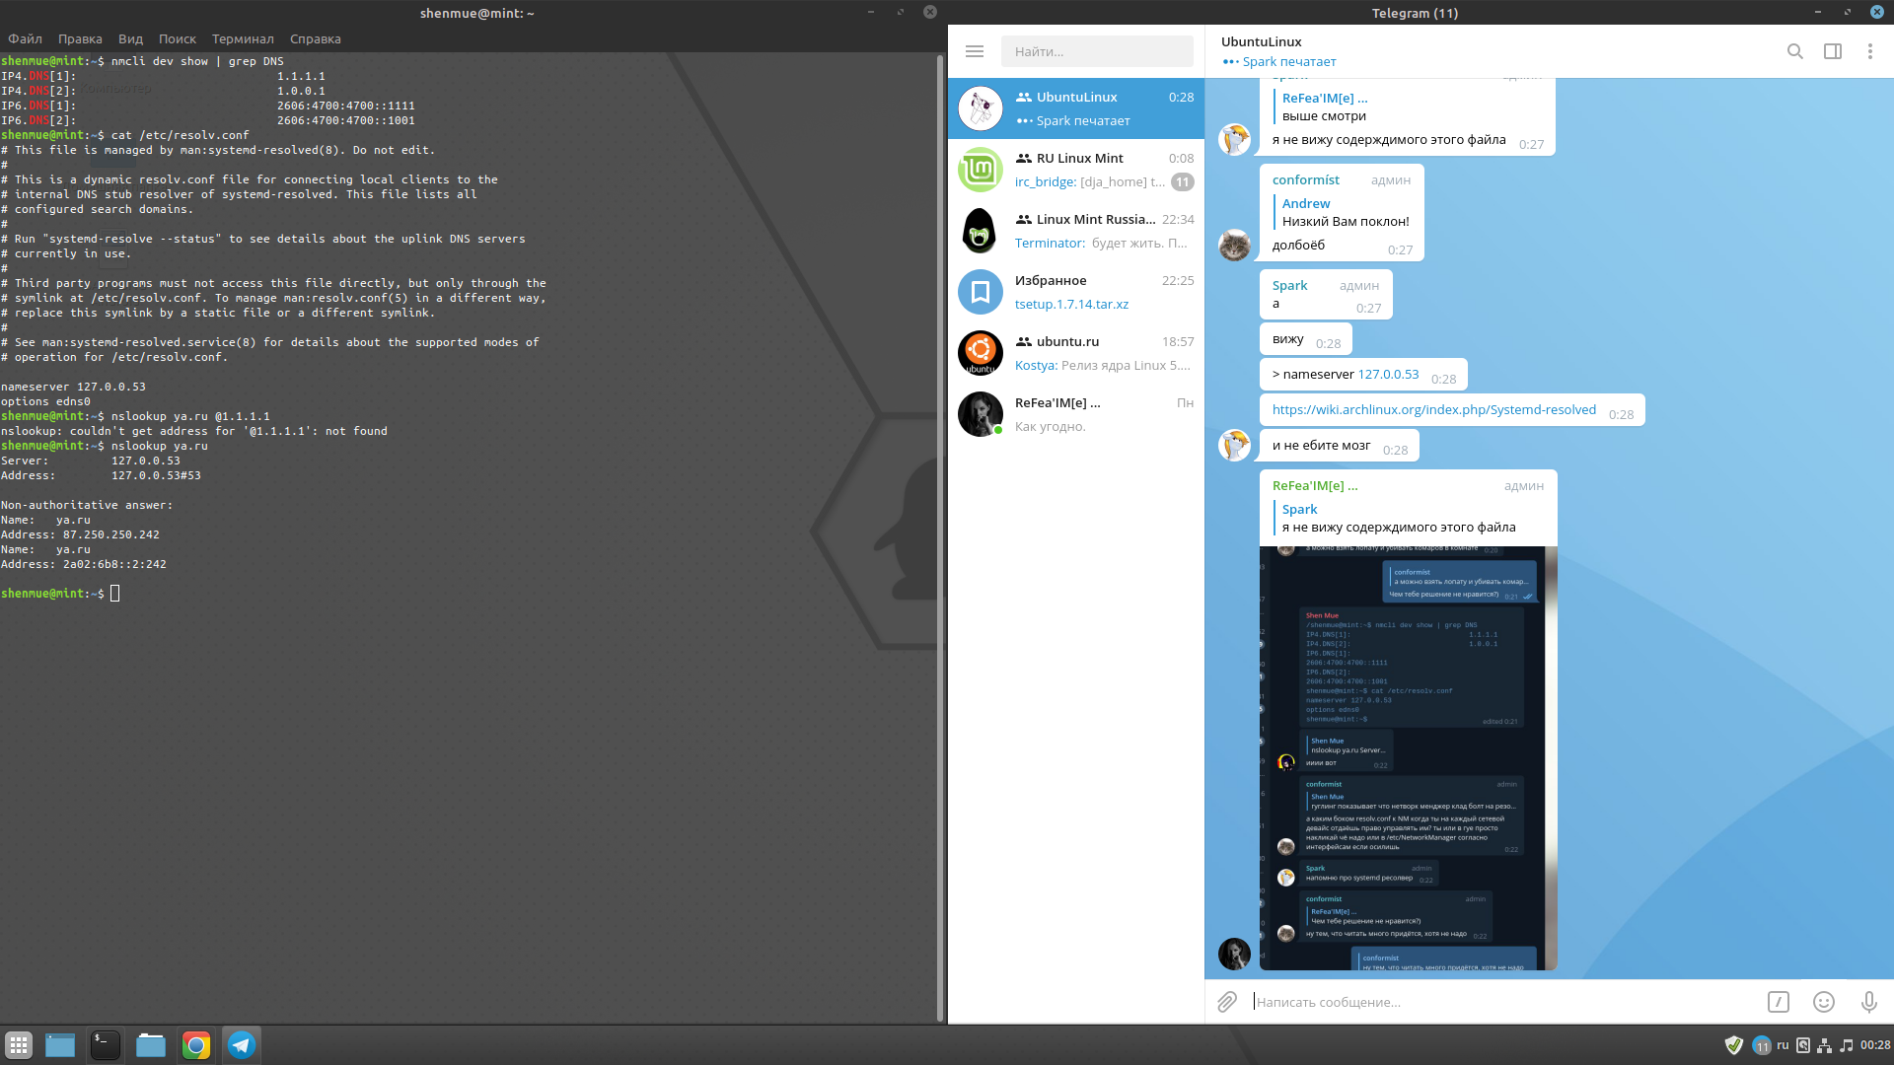1894x1065 pixels.
Task: Click unread badge 11 on RU Linux Mint
Action: 1182,181
